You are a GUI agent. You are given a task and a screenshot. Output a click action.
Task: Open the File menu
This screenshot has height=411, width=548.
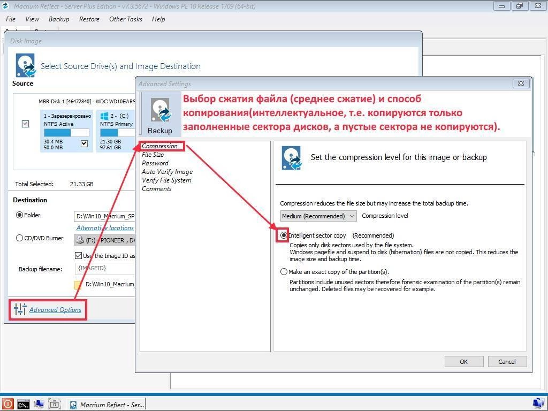tap(11, 19)
